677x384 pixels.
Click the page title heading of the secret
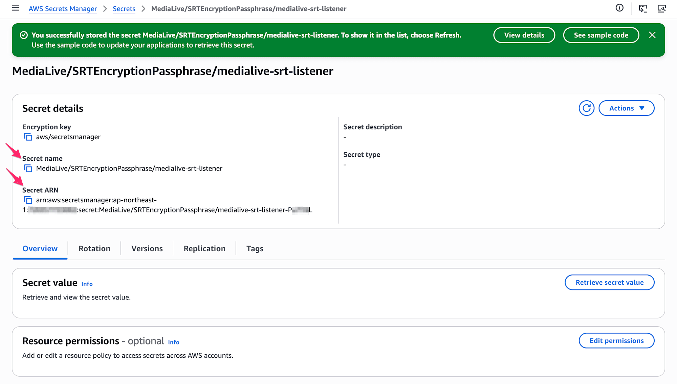click(173, 71)
